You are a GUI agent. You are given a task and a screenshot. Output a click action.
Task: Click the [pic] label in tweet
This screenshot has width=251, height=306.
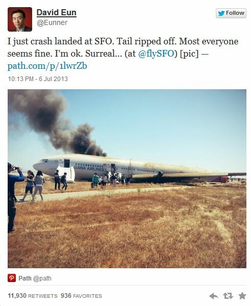tap(189, 54)
